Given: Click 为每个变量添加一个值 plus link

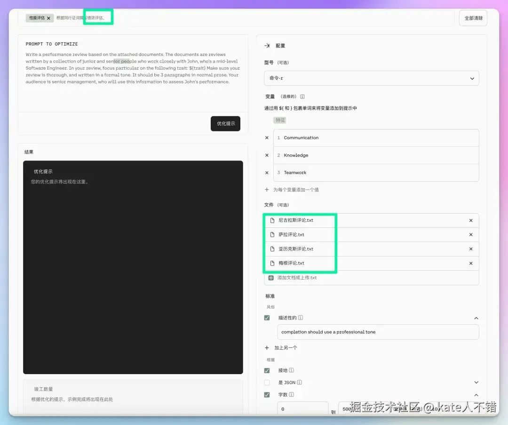Looking at the screenshot, I should pos(292,190).
